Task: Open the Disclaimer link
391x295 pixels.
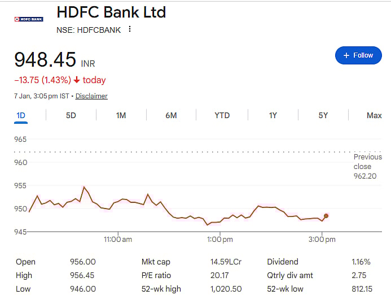Action: point(91,96)
